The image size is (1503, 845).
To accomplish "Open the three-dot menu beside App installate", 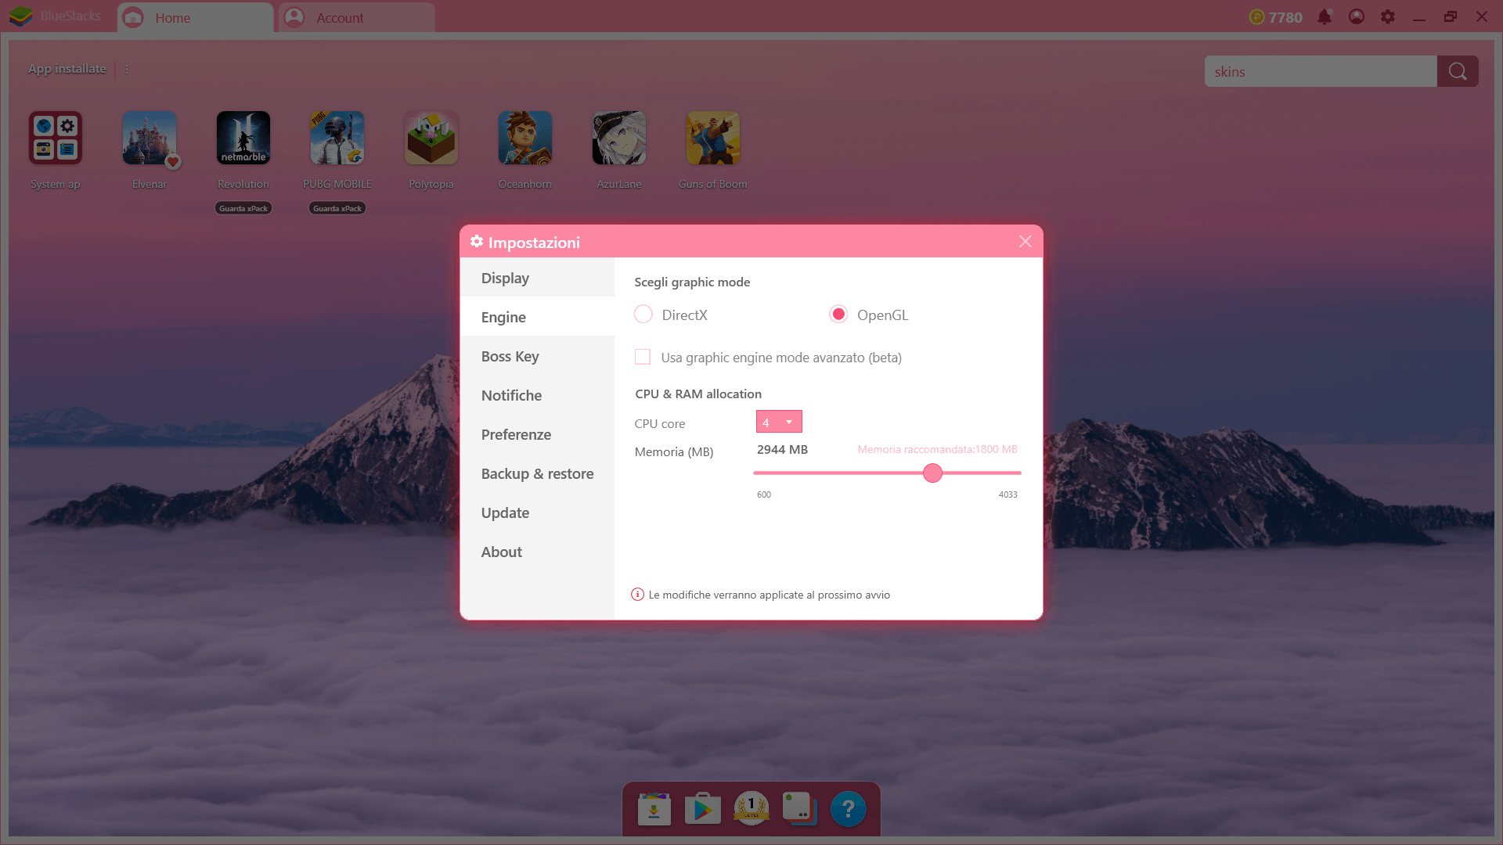I will tap(127, 70).
